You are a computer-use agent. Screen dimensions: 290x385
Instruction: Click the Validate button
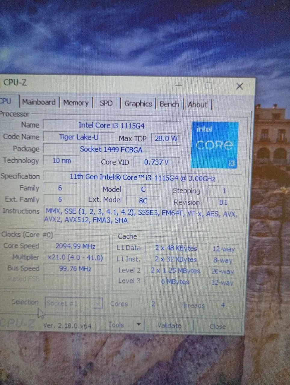pyautogui.click(x=169, y=325)
